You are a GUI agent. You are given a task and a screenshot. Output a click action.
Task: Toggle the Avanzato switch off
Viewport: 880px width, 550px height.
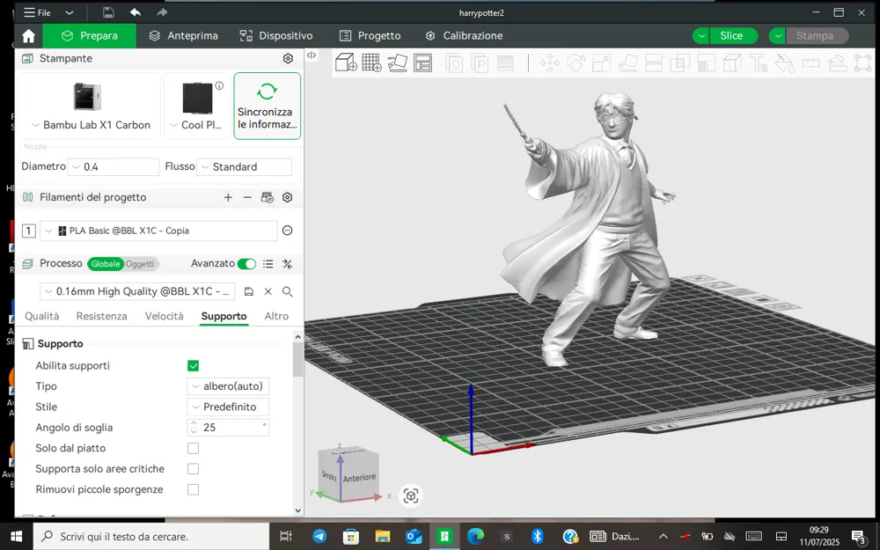click(x=246, y=264)
